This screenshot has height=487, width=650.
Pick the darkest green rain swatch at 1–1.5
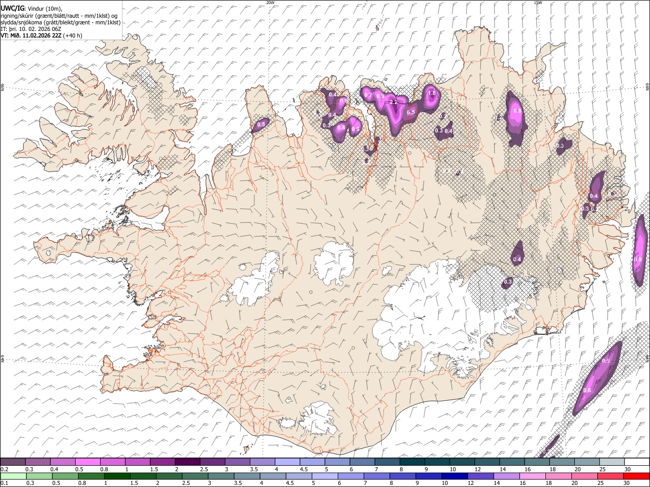click(117, 476)
